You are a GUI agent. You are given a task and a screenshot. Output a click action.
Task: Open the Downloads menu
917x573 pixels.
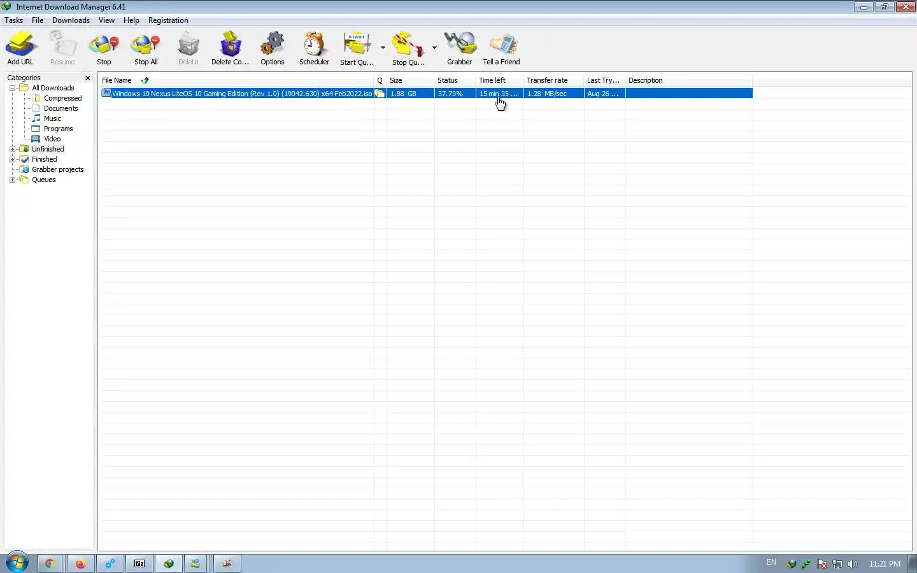click(71, 20)
